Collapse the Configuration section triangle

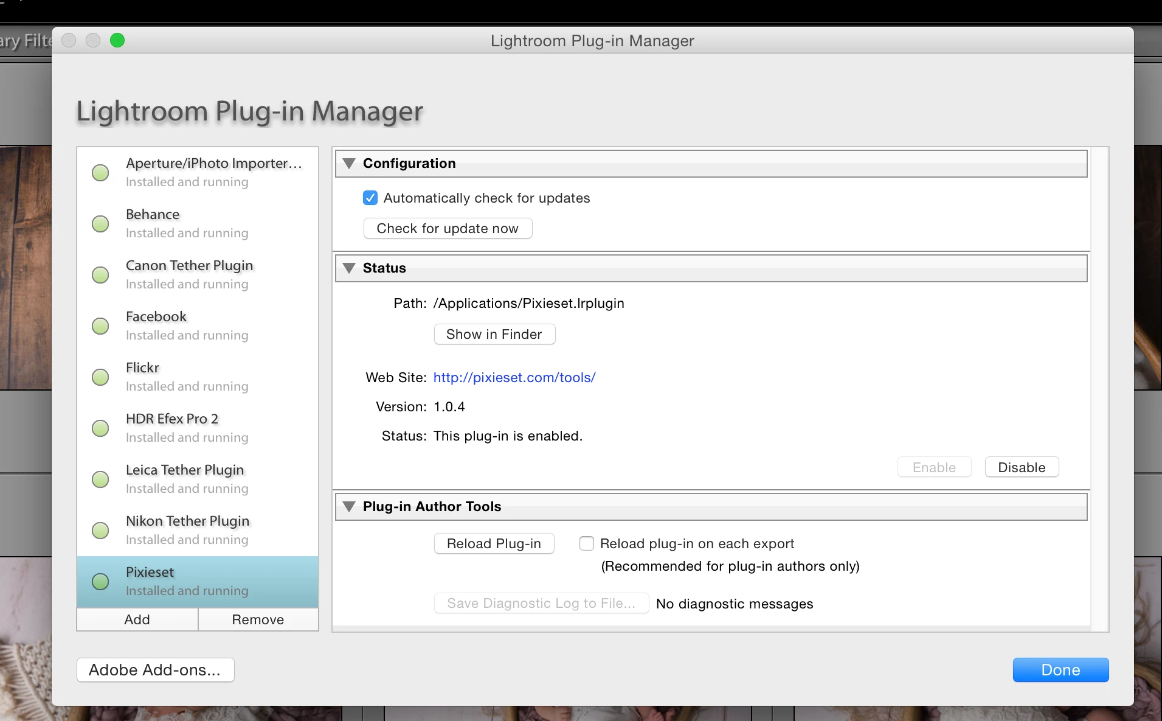[x=349, y=163]
